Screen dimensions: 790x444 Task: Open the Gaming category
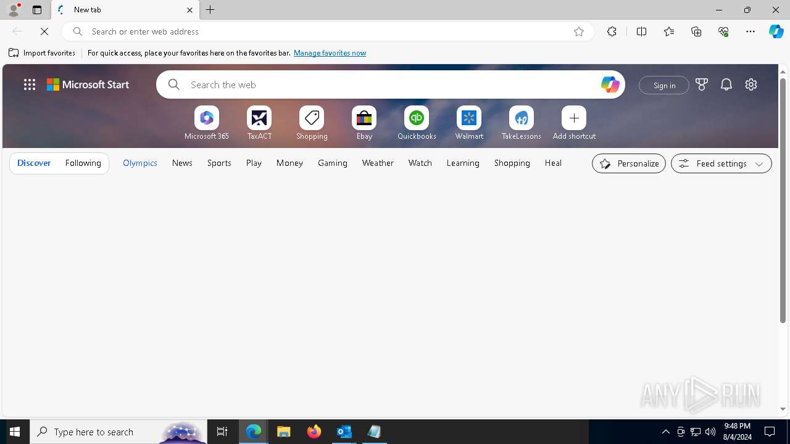[333, 163]
